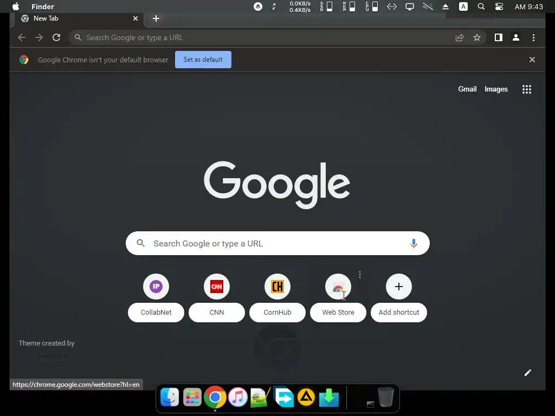This screenshot has height=416, width=555.
Task: Open the Trash in the dock
Action: coord(385,397)
